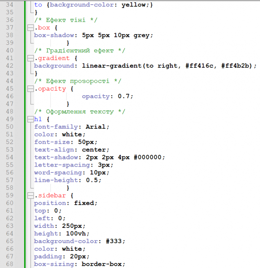Click the 'text-align' property
This screenshot has width=260, height=268.
(54, 150)
